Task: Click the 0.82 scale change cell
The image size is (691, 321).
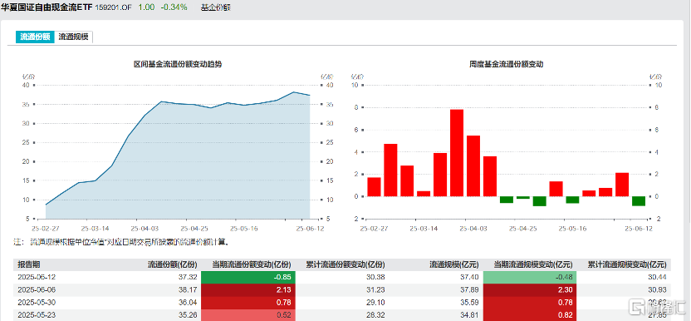Action: click(530, 315)
